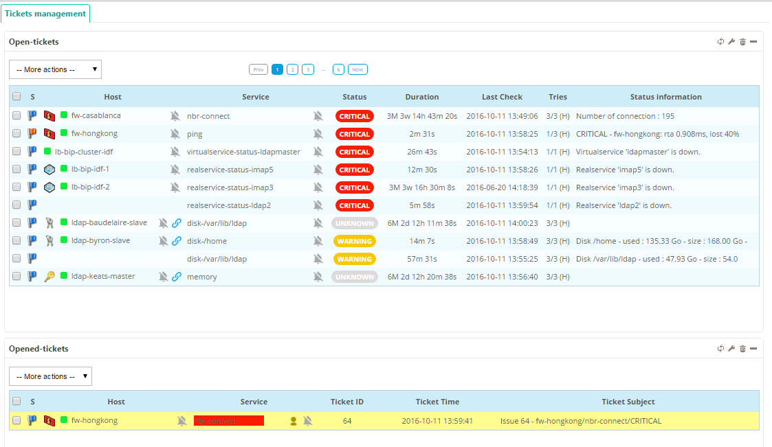
Task: Click the link icon for ldap-keats-master
Action: tap(177, 277)
